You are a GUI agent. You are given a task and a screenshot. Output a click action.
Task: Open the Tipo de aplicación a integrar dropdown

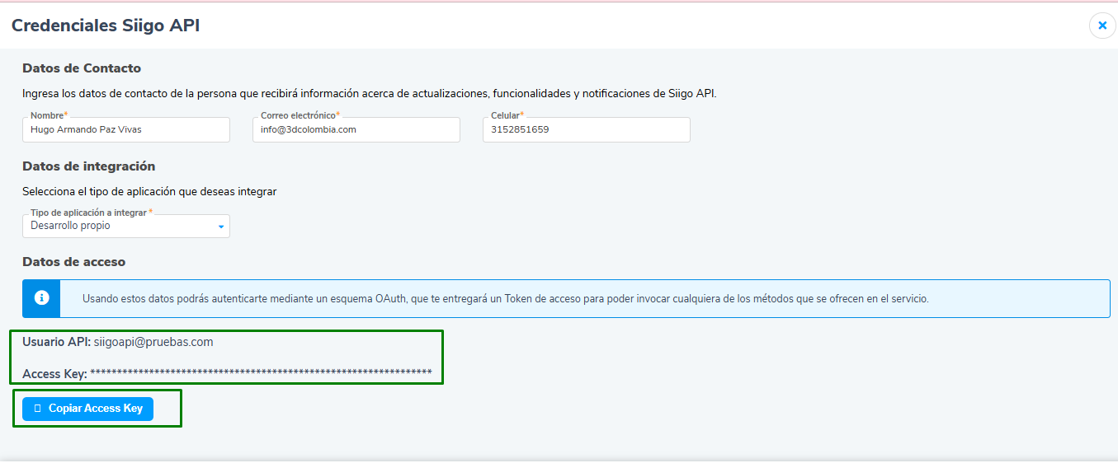click(x=126, y=226)
